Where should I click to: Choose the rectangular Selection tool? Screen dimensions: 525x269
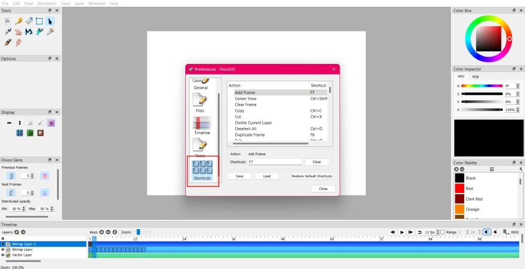39,21
